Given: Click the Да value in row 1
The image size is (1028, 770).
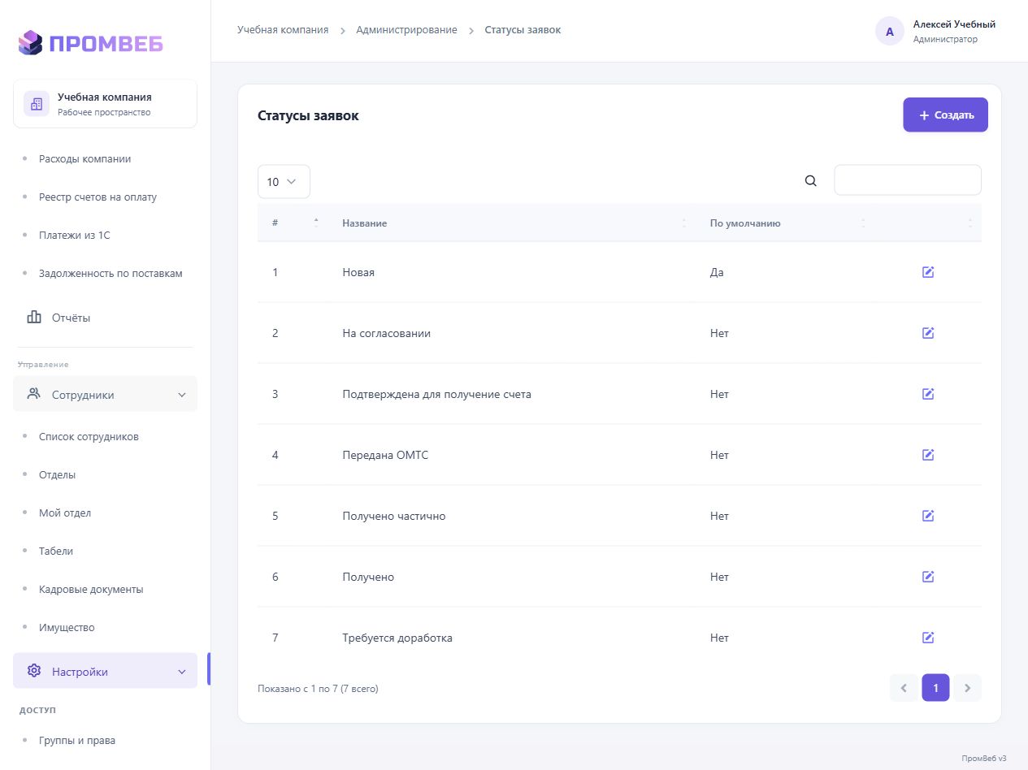Looking at the screenshot, I should tap(717, 273).
